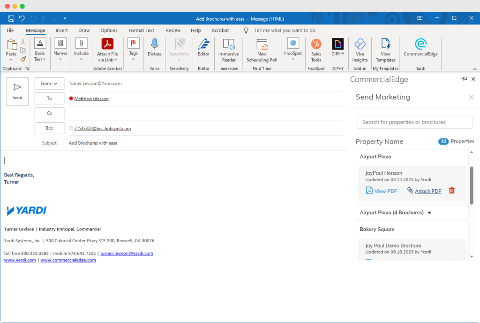Image resolution: width=480 pixels, height=323 pixels.
Task: Open HubSpot Sales Tools
Action: (316, 50)
